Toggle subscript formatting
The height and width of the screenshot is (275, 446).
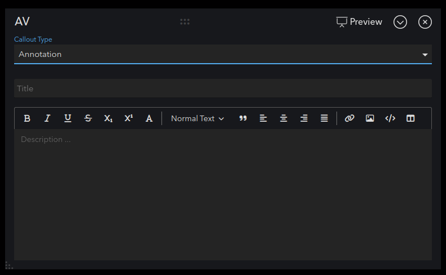[x=108, y=118]
